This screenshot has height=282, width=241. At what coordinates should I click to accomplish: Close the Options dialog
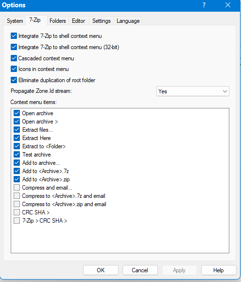click(228, 5)
